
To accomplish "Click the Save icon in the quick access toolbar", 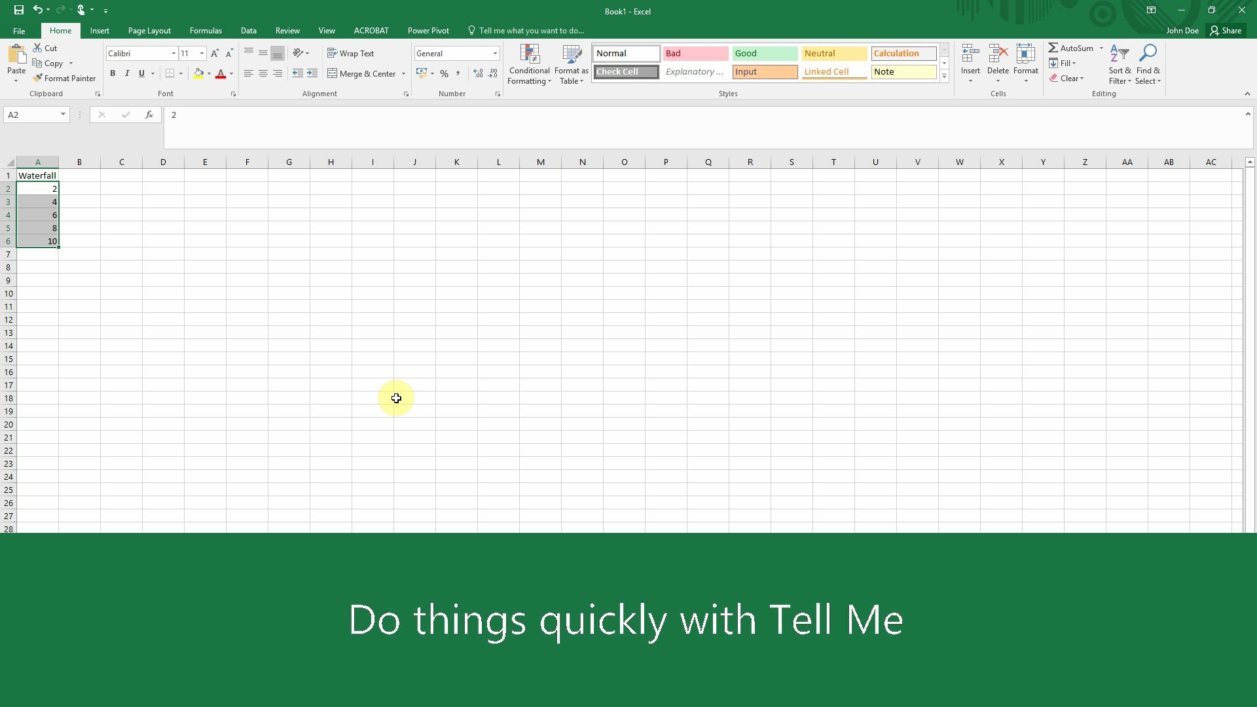I will click(x=19, y=10).
